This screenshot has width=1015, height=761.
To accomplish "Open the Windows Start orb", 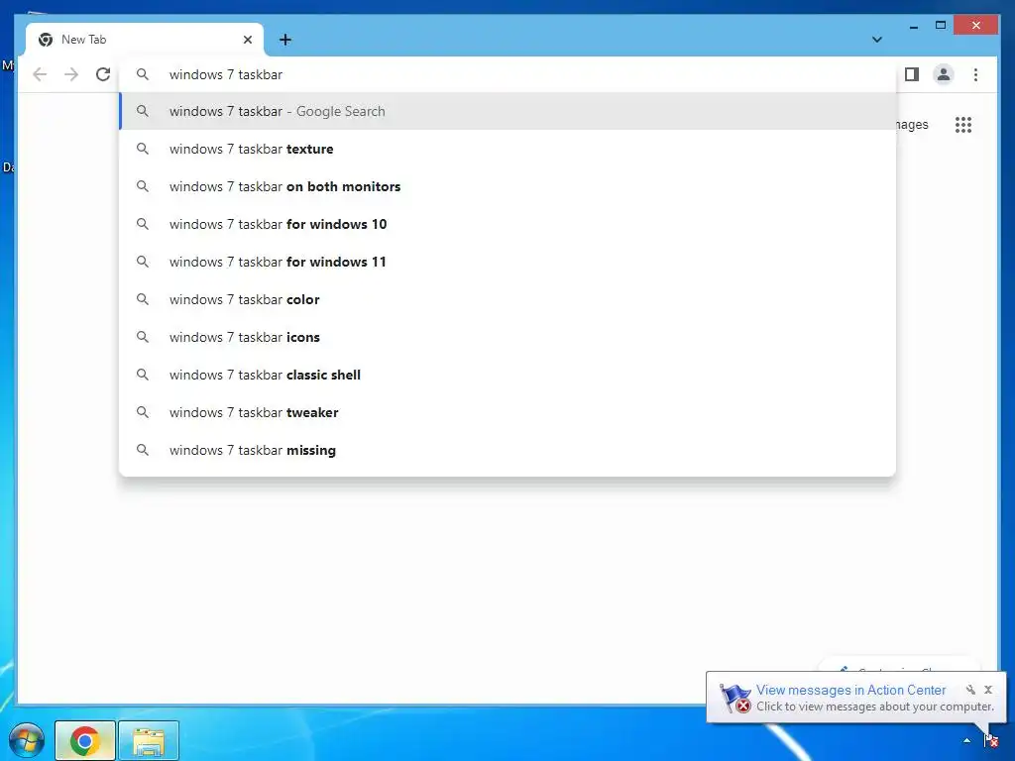I will pyautogui.click(x=27, y=740).
